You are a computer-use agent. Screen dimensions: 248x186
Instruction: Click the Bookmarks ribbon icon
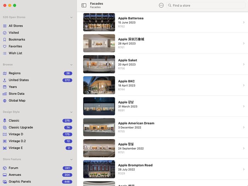tap(5, 39)
